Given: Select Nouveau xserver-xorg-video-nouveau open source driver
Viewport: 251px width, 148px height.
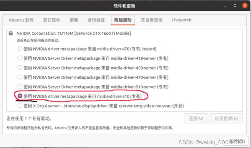Looking at the screenshot, I should point(20,105).
